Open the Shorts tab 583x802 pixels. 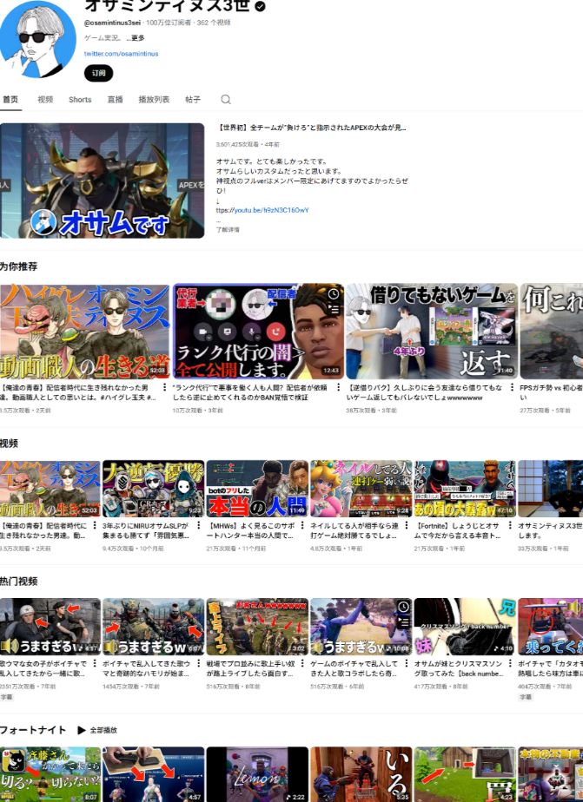pos(80,99)
